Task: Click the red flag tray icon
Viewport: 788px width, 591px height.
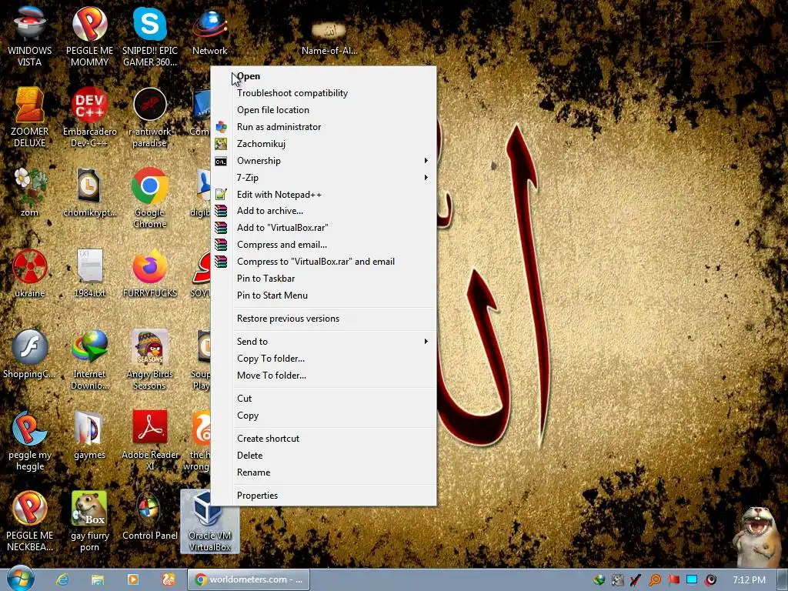Action: click(x=673, y=580)
